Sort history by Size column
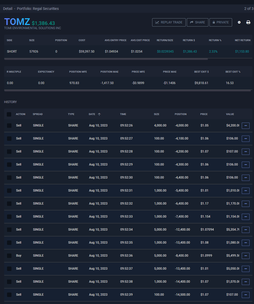Image resolution: width=254 pixels, height=304 pixels. pos(157,114)
